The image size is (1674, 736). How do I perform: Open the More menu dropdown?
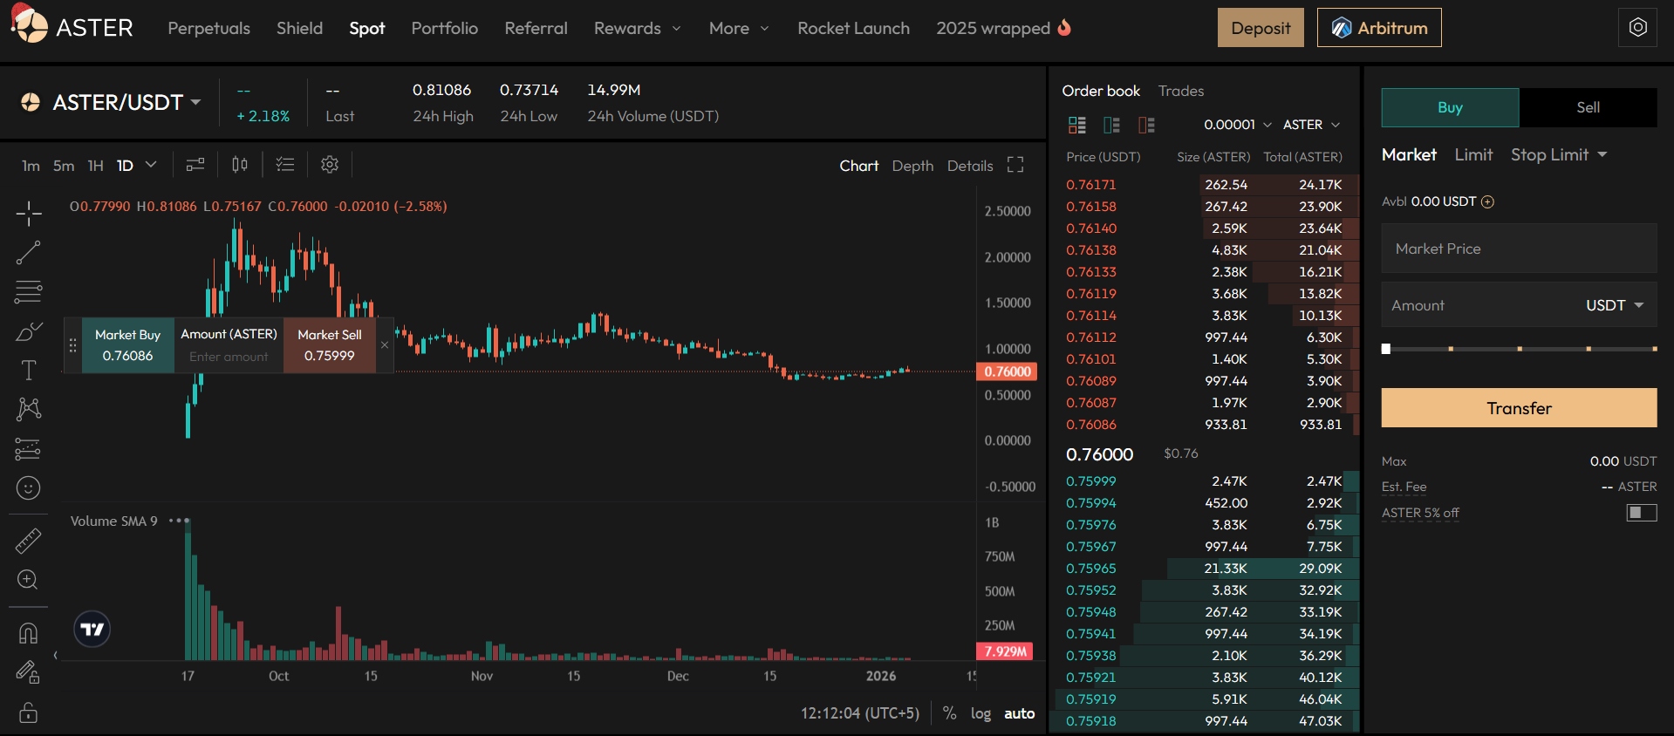point(739,28)
